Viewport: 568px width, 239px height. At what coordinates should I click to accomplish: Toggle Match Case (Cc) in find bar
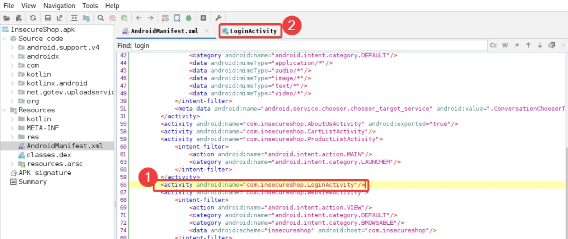pyautogui.click(x=494, y=45)
